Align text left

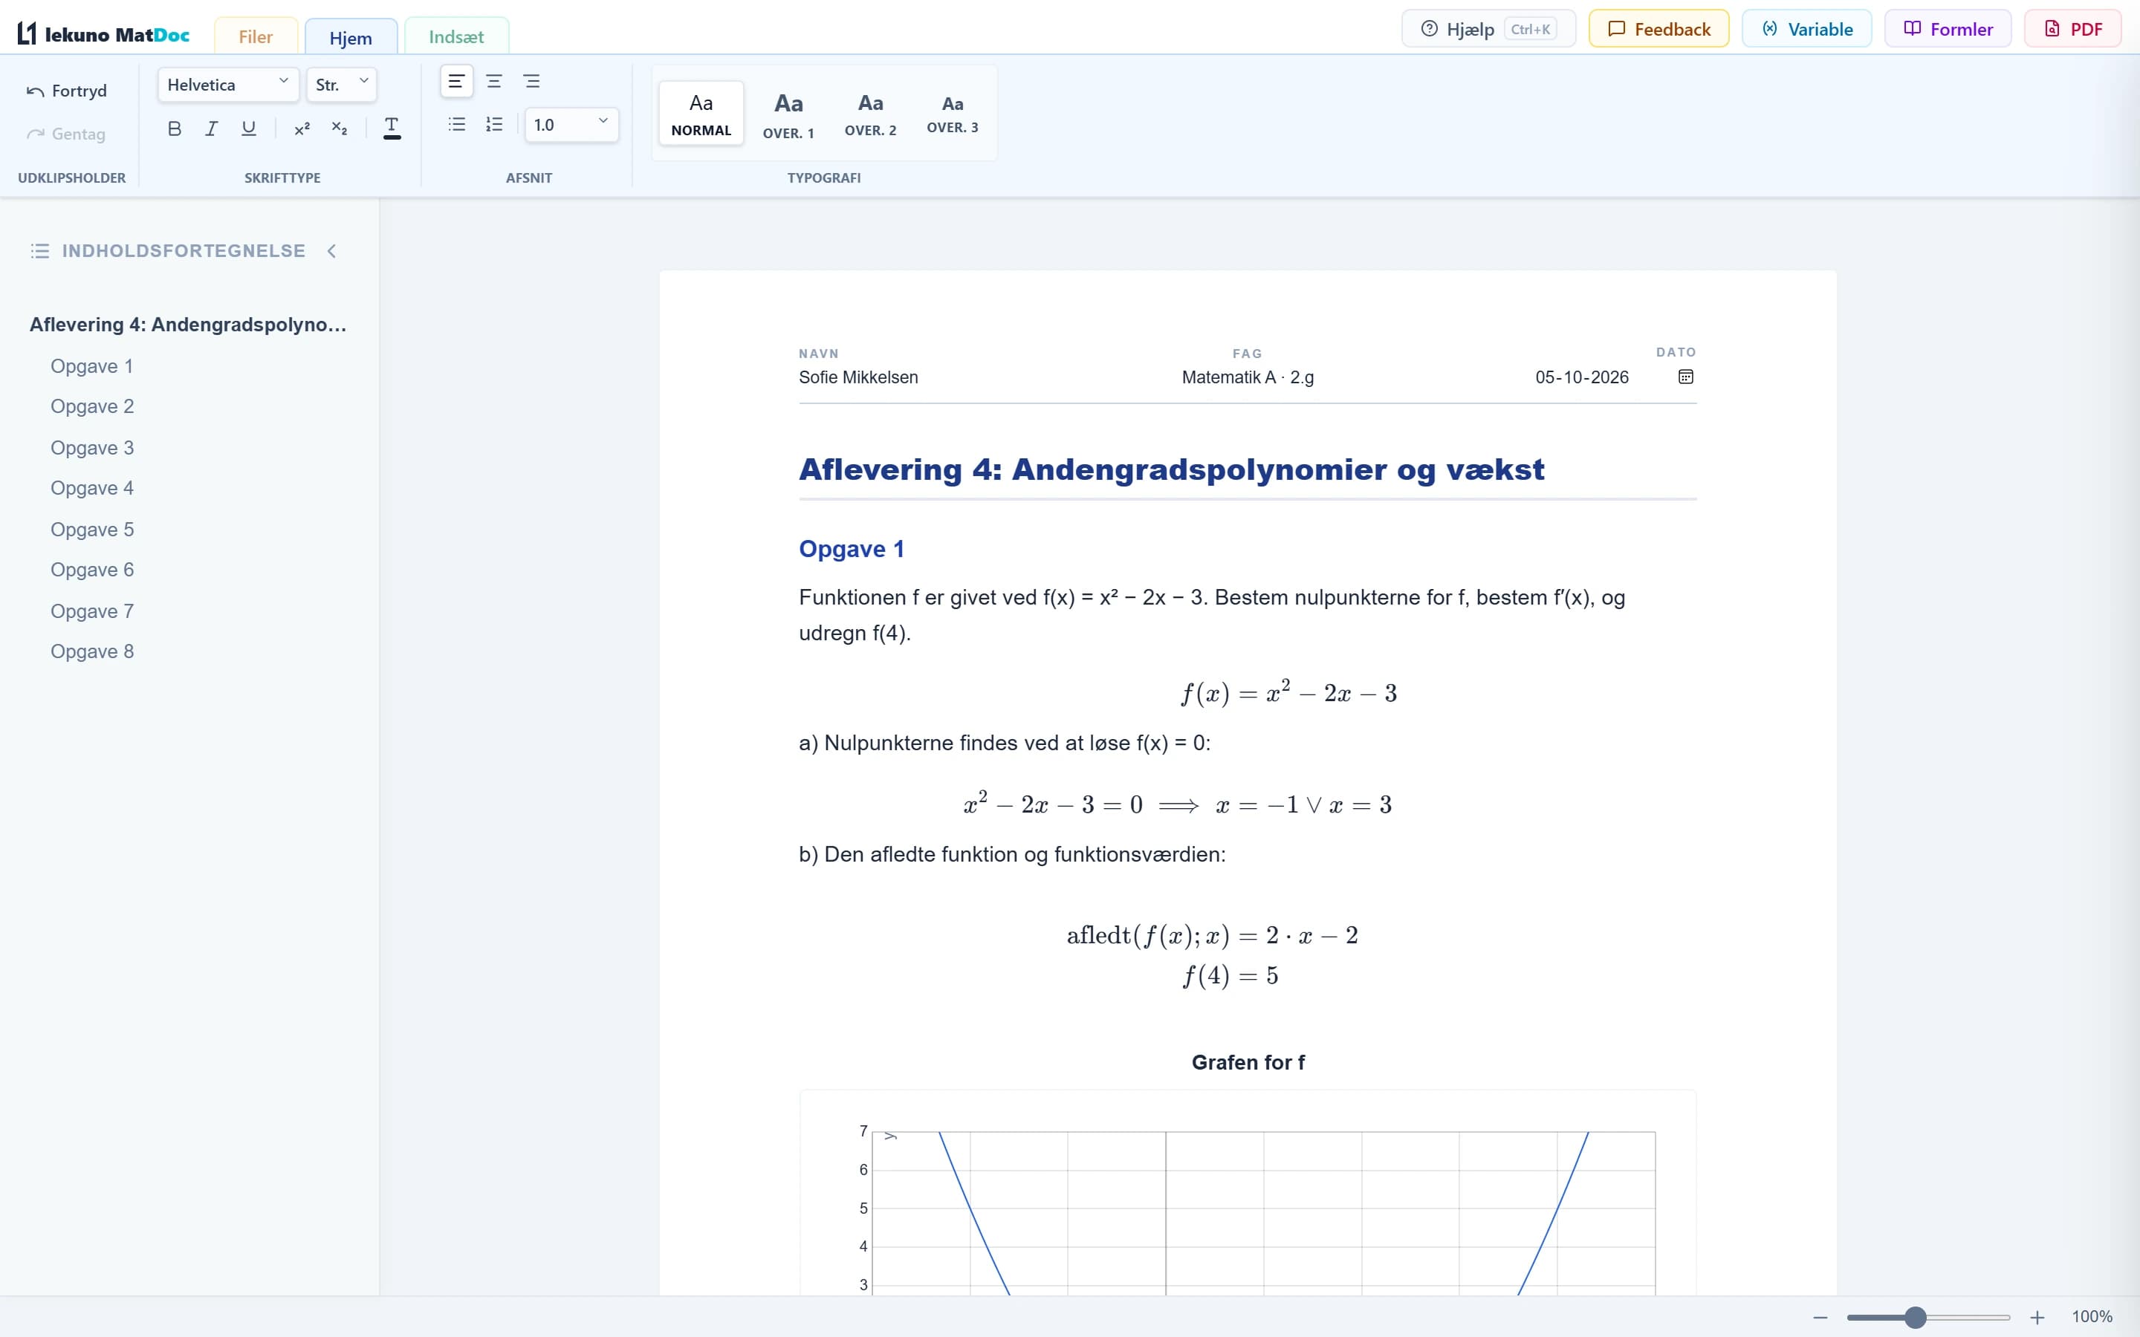[456, 82]
